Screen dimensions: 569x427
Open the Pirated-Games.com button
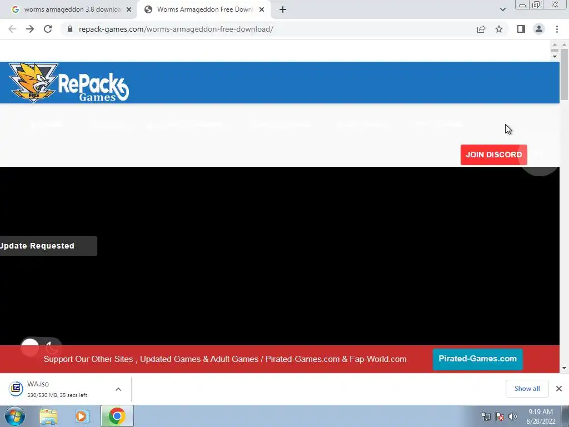pyautogui.click(x=477, y=359)
